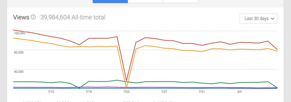Image resolution: width=291 pixels, height=102 pixels.
Task: Click the 39,984,604 All-time total text
Action: point(73,17)
